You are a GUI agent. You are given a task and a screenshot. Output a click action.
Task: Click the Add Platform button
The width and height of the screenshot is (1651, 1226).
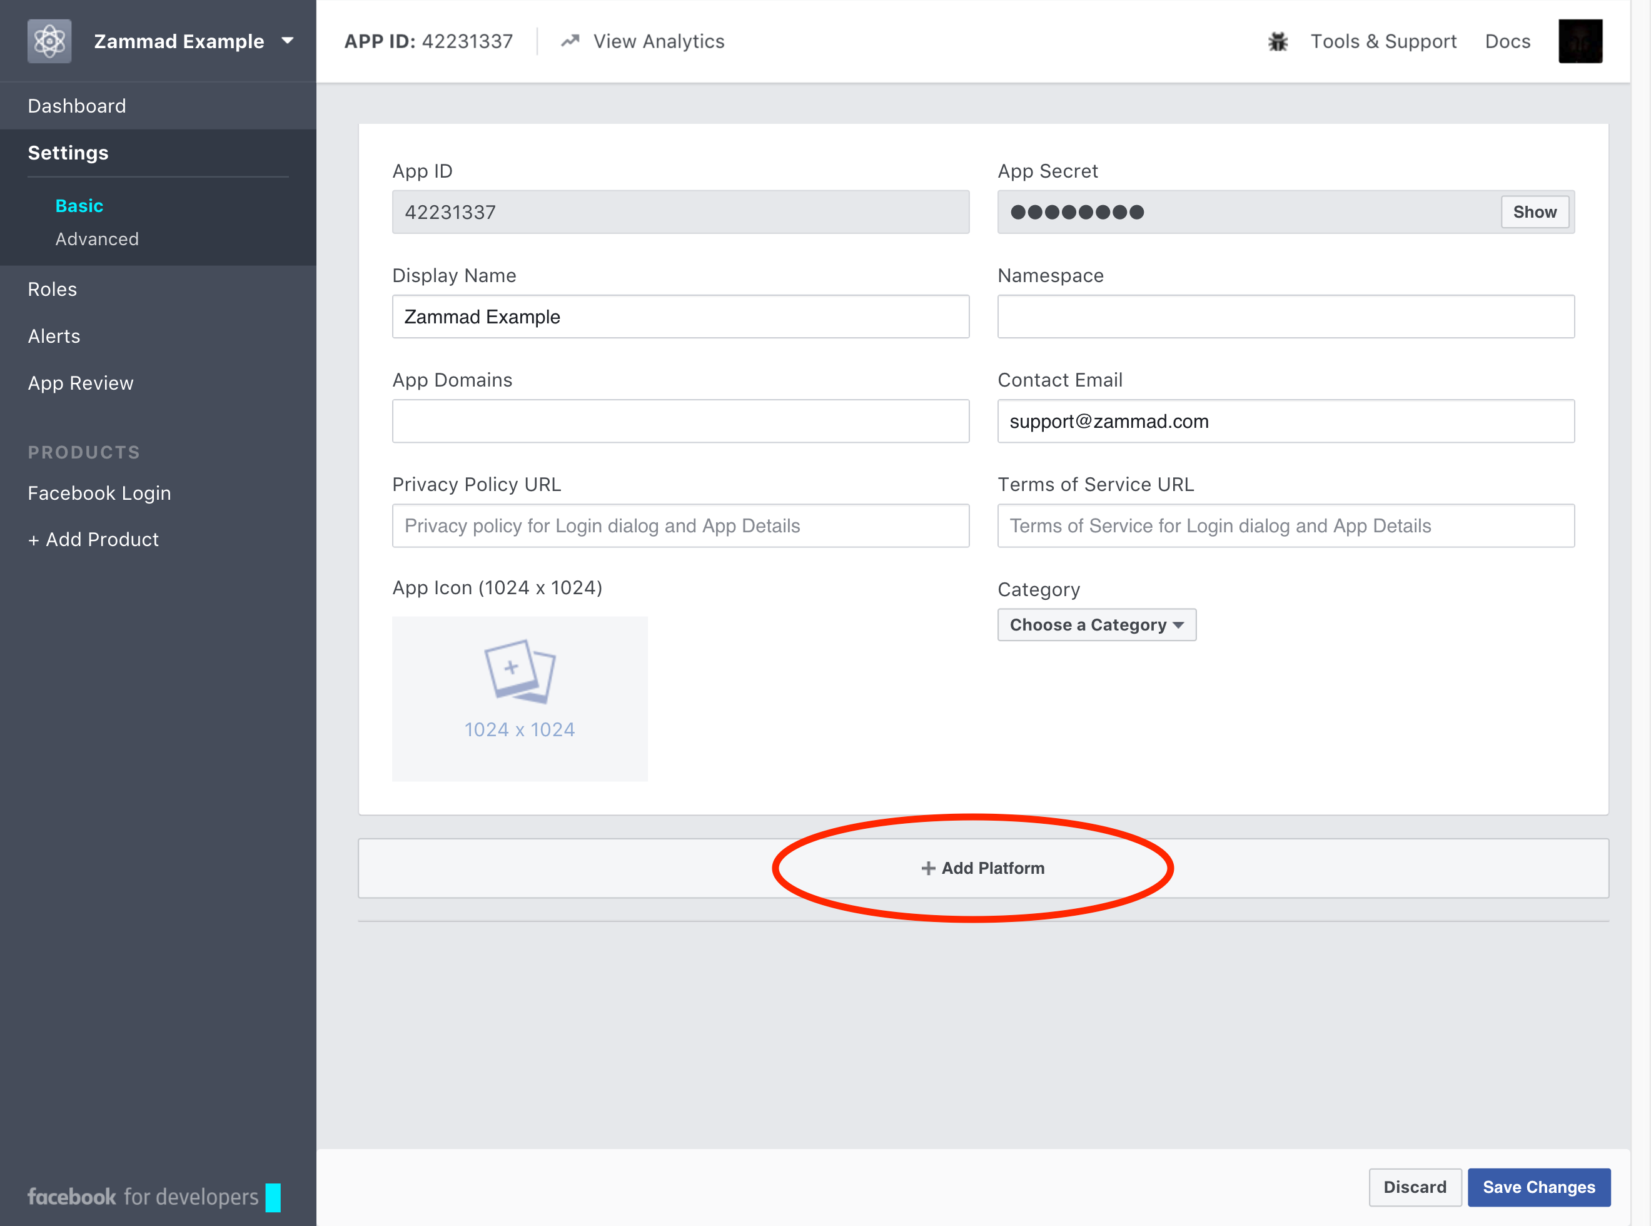983,868
